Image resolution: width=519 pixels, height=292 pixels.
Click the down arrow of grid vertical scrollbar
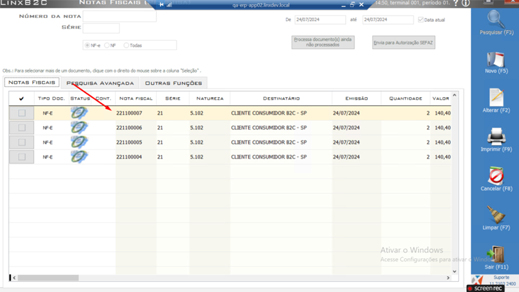pos(455,272)
